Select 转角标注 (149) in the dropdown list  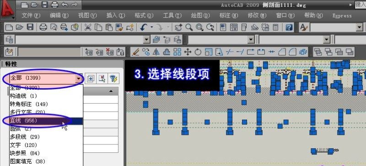click(x=46, y=104)
